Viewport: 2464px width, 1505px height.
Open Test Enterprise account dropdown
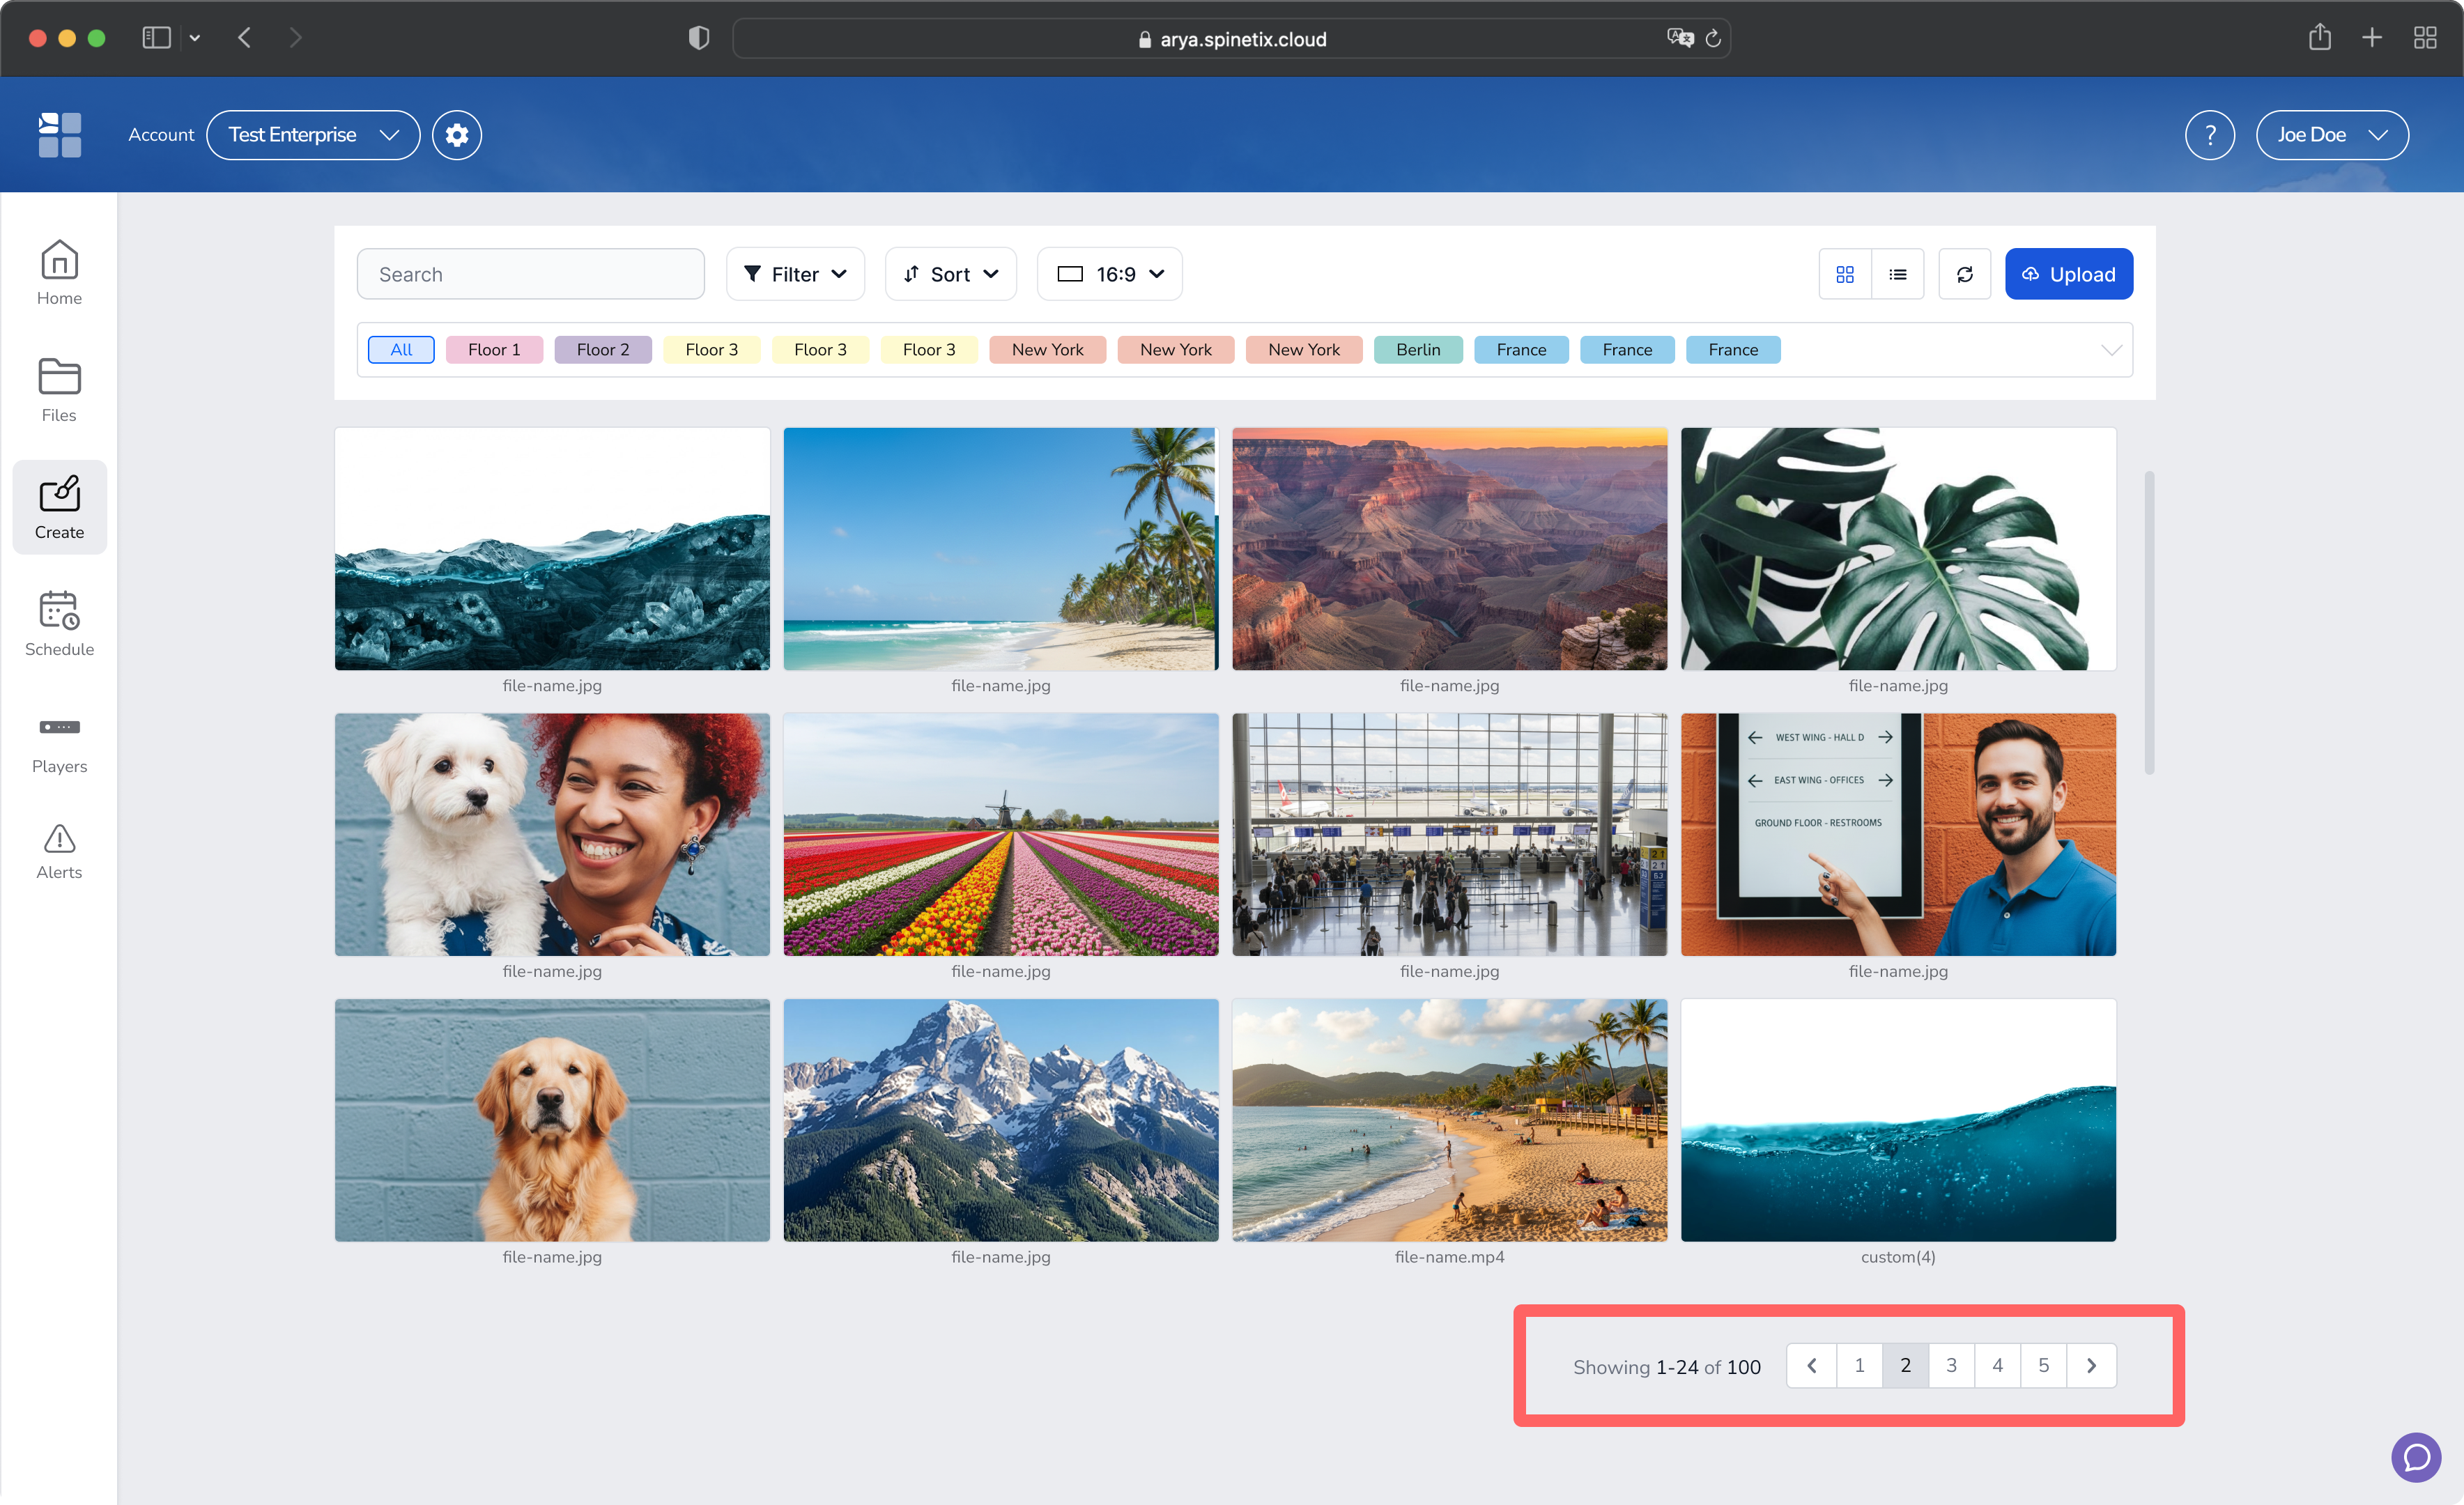[x=313, y=135]
